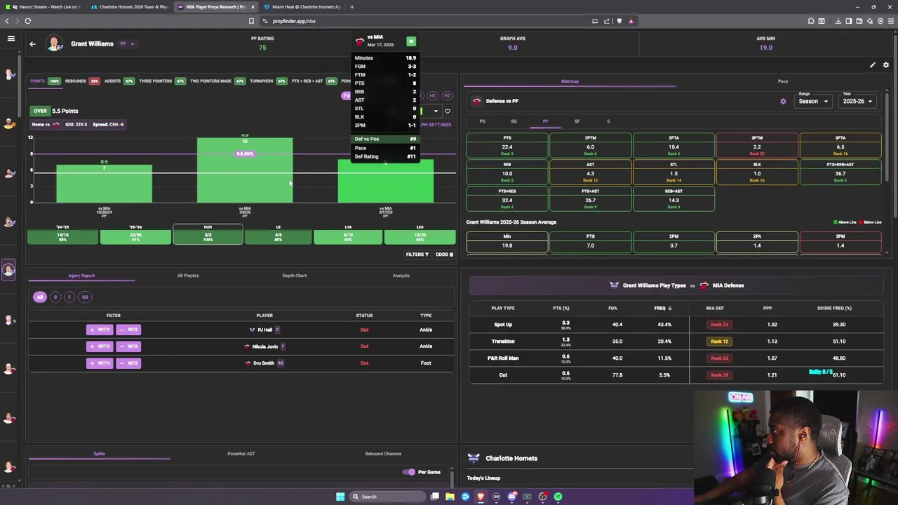Viewport: 898px width, 505px height.
Task: Favorite this prop with the heart icon
Action: pos(448,111)
